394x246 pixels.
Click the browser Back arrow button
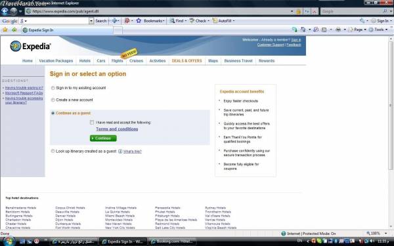click(x=5, y=12)
